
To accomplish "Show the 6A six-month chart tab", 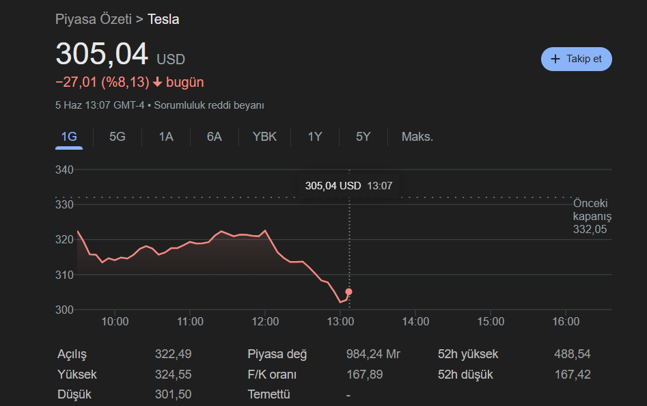I will click(x=215, y=137).
